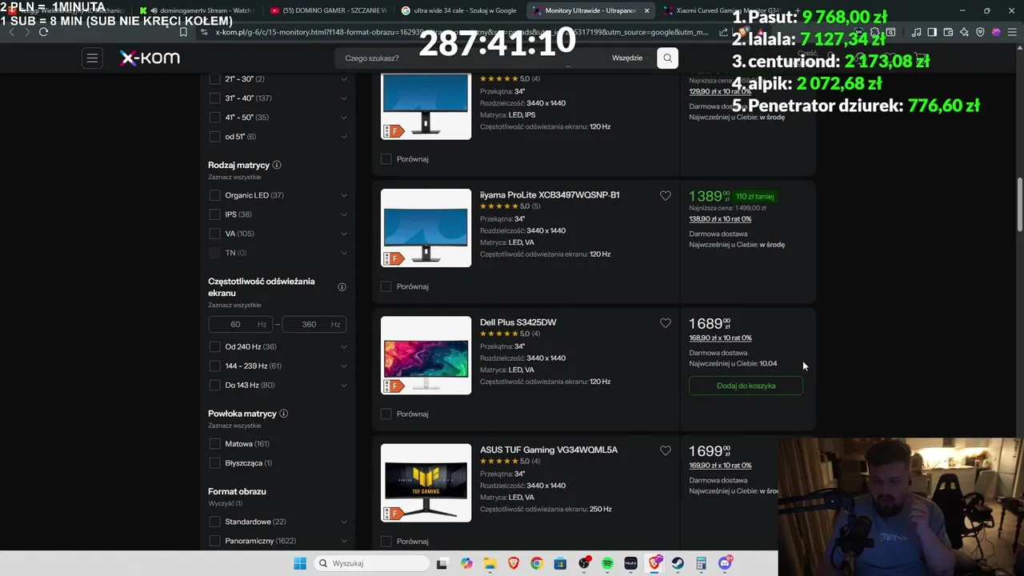Open Copilot from the taskbar

point(466,563)
